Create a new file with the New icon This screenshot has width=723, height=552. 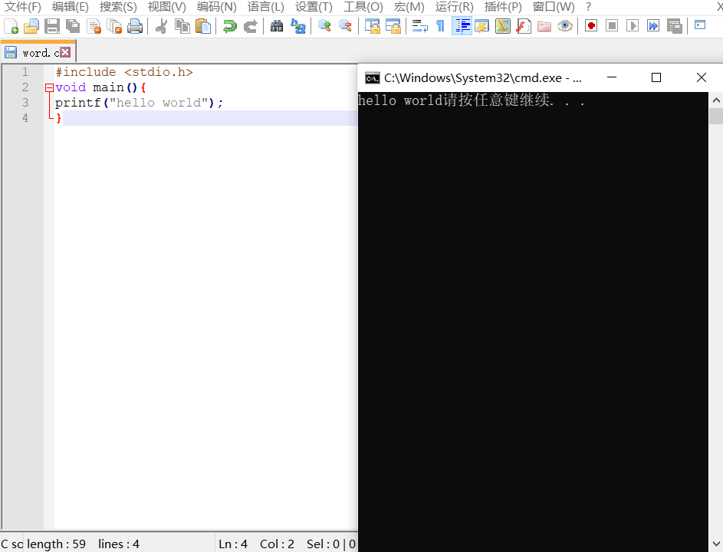point(11,26)
